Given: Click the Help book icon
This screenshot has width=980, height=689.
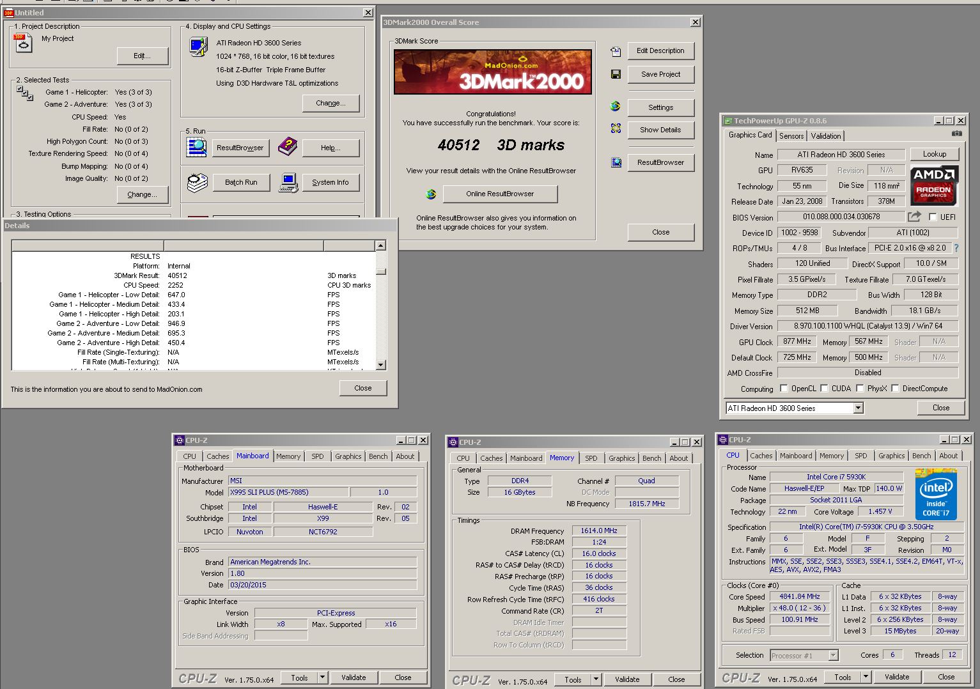Looking at the screenshot, I should point(288,147).
